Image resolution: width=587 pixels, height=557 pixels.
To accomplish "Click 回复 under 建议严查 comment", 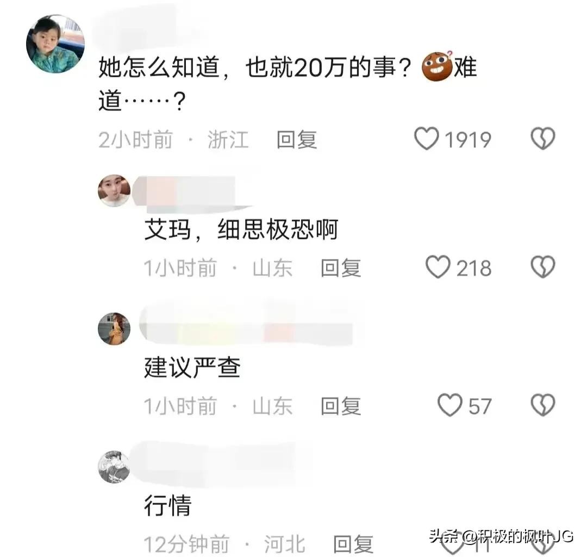I will [x=341, y=406].
